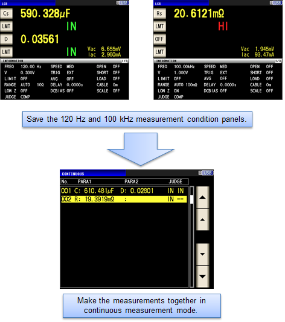Click the USB icon on continuous screen
This screenshot has width=285, height=322.
[x=206, y=173]
